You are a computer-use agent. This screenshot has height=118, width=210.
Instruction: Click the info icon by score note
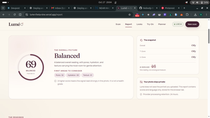tap(55, 81)
